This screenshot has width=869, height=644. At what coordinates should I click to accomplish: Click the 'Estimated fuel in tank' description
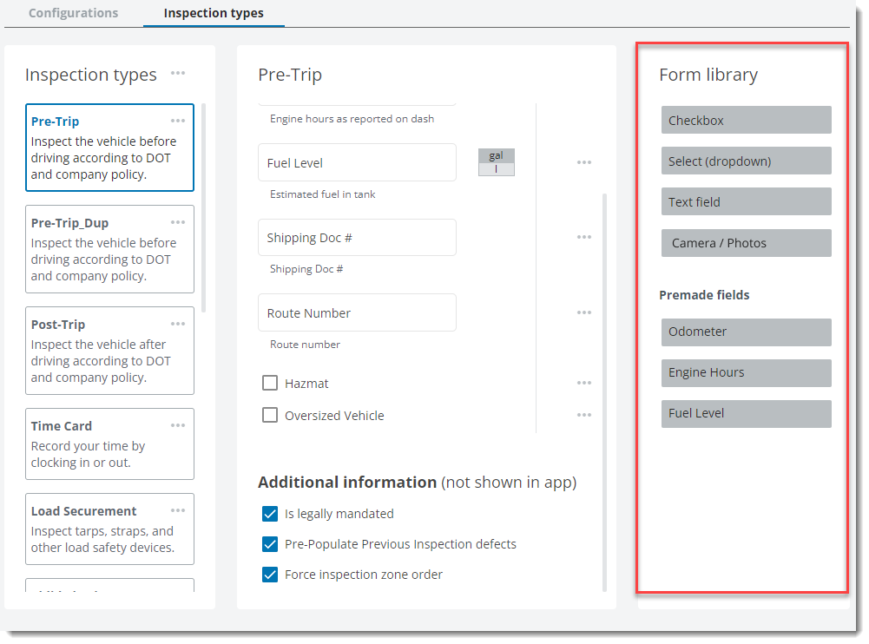[x=323, y=194]
